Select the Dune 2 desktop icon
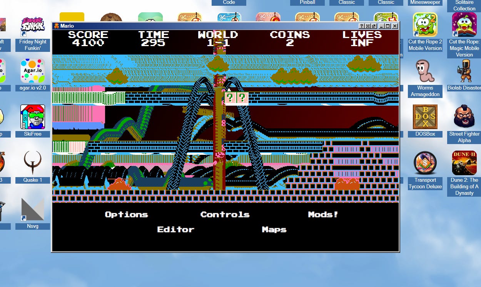The width and height of the screenshot is (481, 287). tap(464, 173)
